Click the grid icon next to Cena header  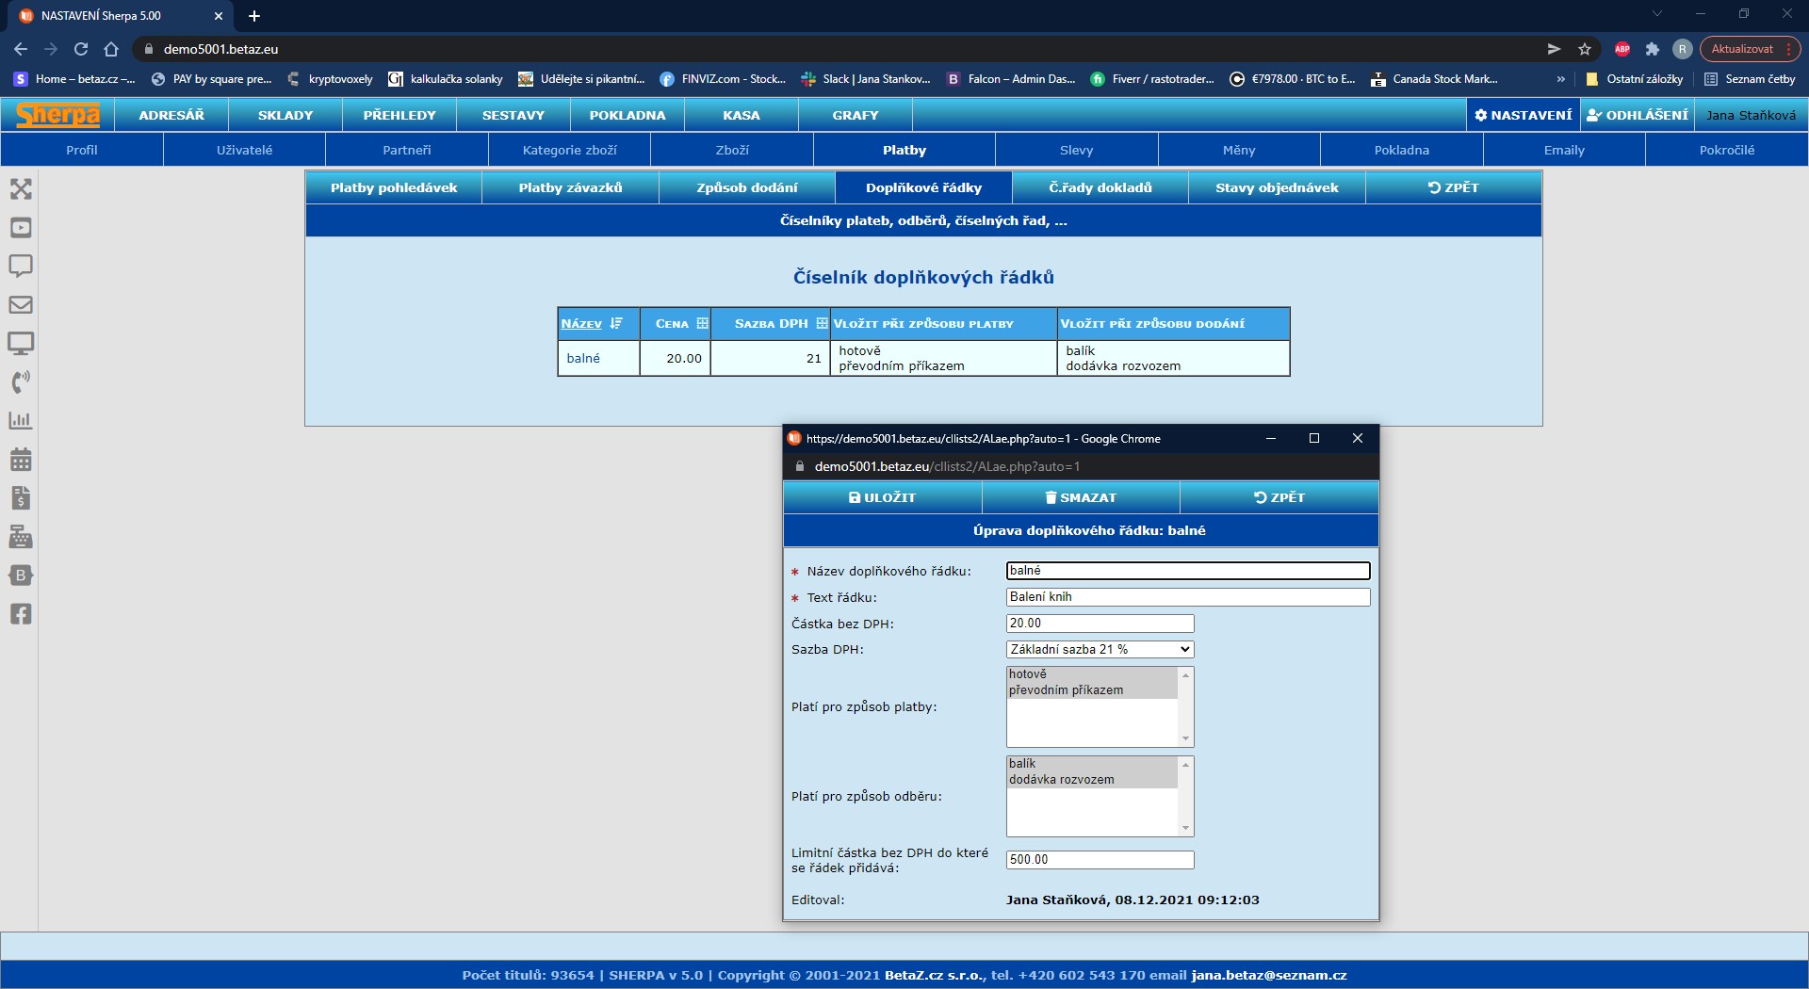click(702, 324)
